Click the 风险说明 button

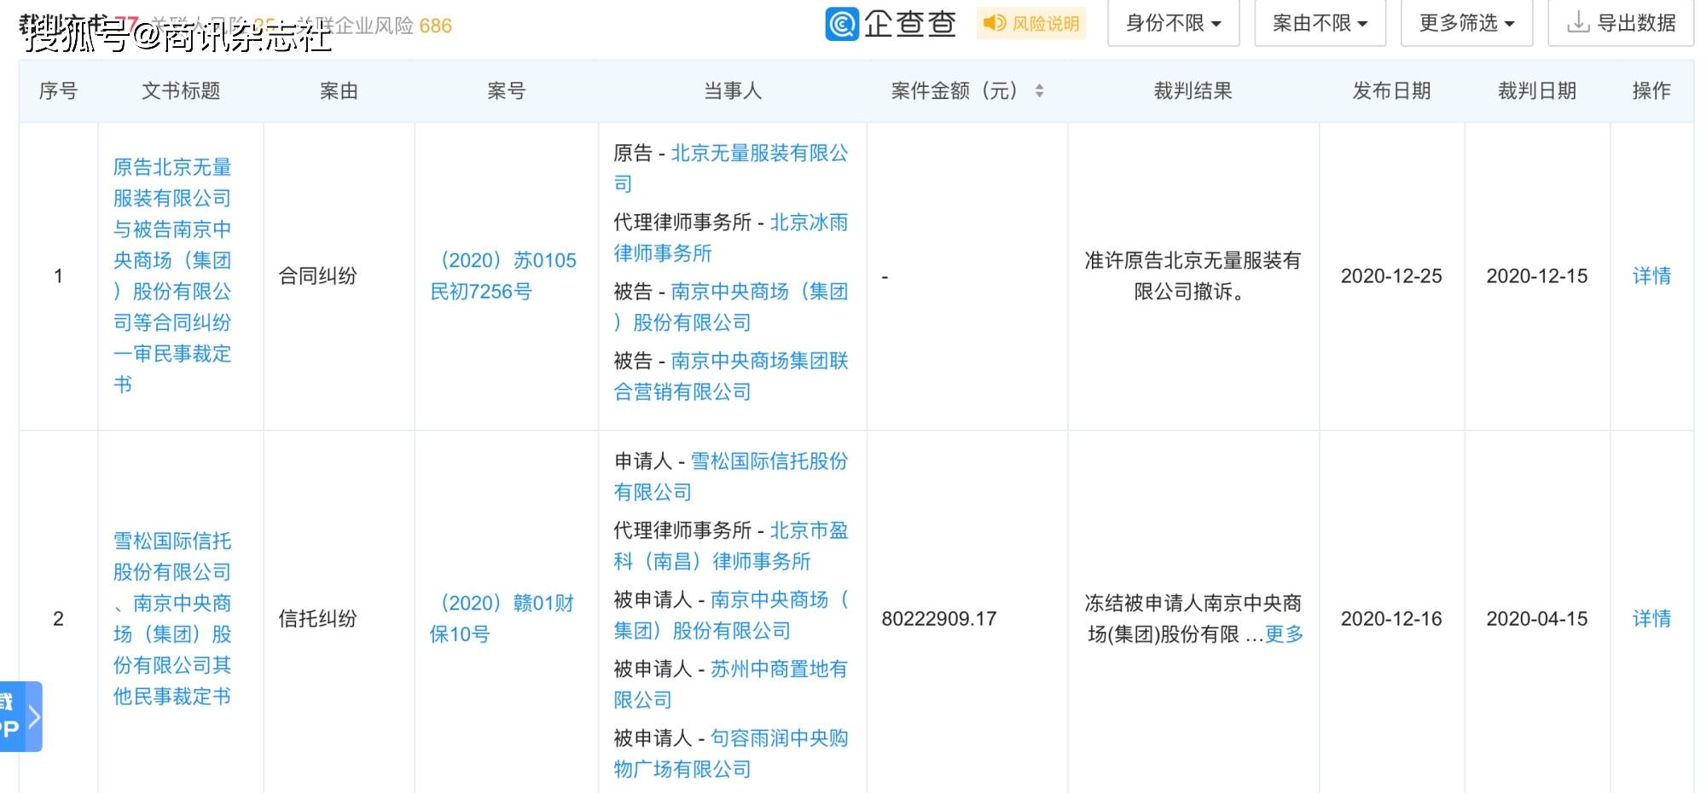coord(1031,23)
